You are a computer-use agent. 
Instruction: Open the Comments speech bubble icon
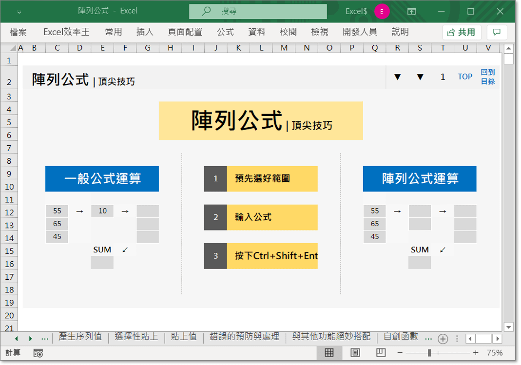497,32
